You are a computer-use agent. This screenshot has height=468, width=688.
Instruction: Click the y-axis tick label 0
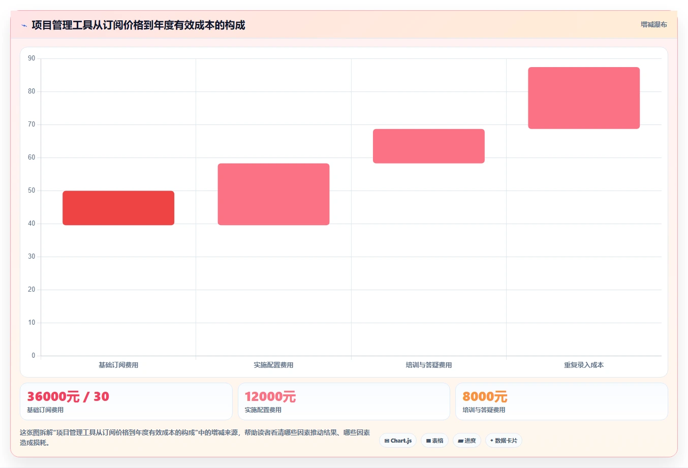click(34, 356)
